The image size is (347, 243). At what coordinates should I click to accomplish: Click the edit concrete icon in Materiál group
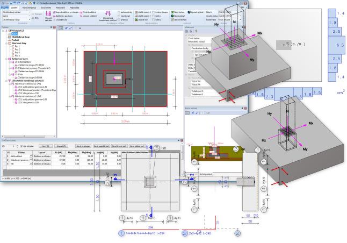(172, 20)
